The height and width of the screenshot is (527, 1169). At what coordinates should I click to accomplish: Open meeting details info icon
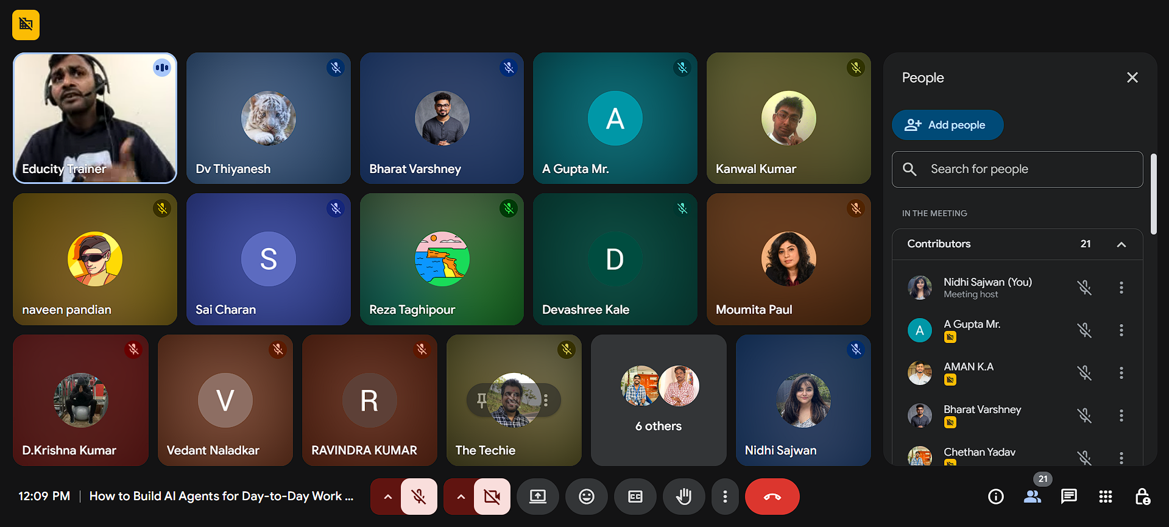(996, 497)
